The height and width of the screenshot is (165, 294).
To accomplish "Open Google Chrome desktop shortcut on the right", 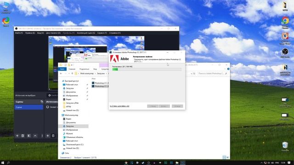I will (x=285, y=22).
